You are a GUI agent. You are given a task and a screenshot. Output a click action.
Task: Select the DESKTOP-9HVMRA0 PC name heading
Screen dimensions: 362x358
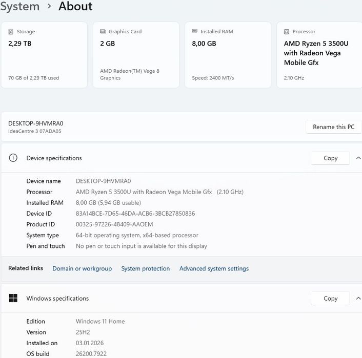pos(36,123)
